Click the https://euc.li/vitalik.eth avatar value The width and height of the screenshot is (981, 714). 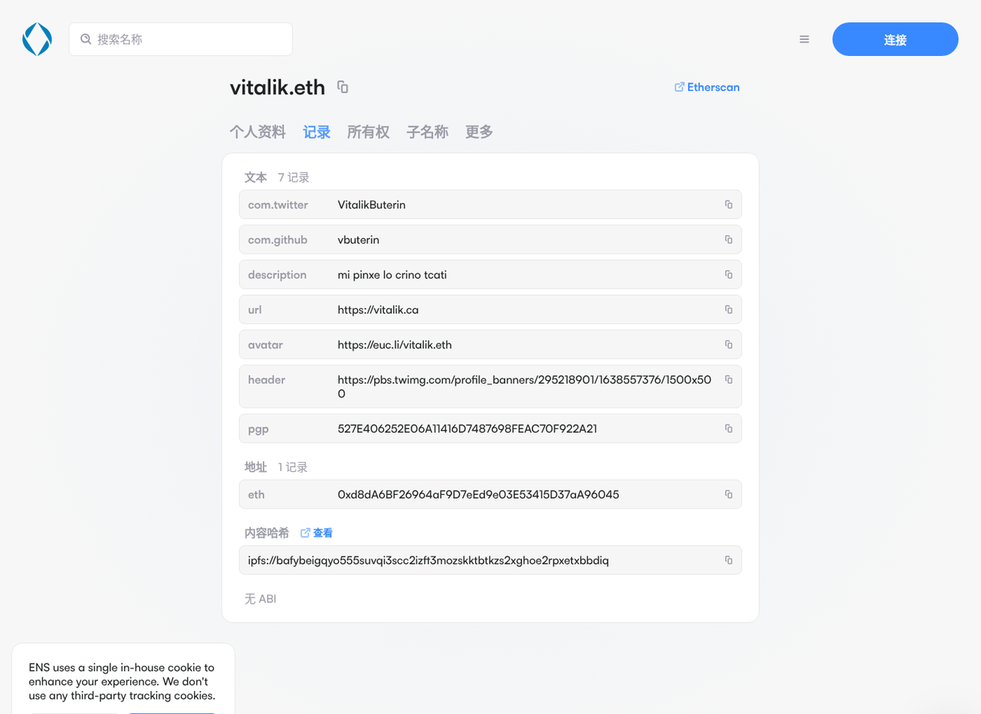395,345
